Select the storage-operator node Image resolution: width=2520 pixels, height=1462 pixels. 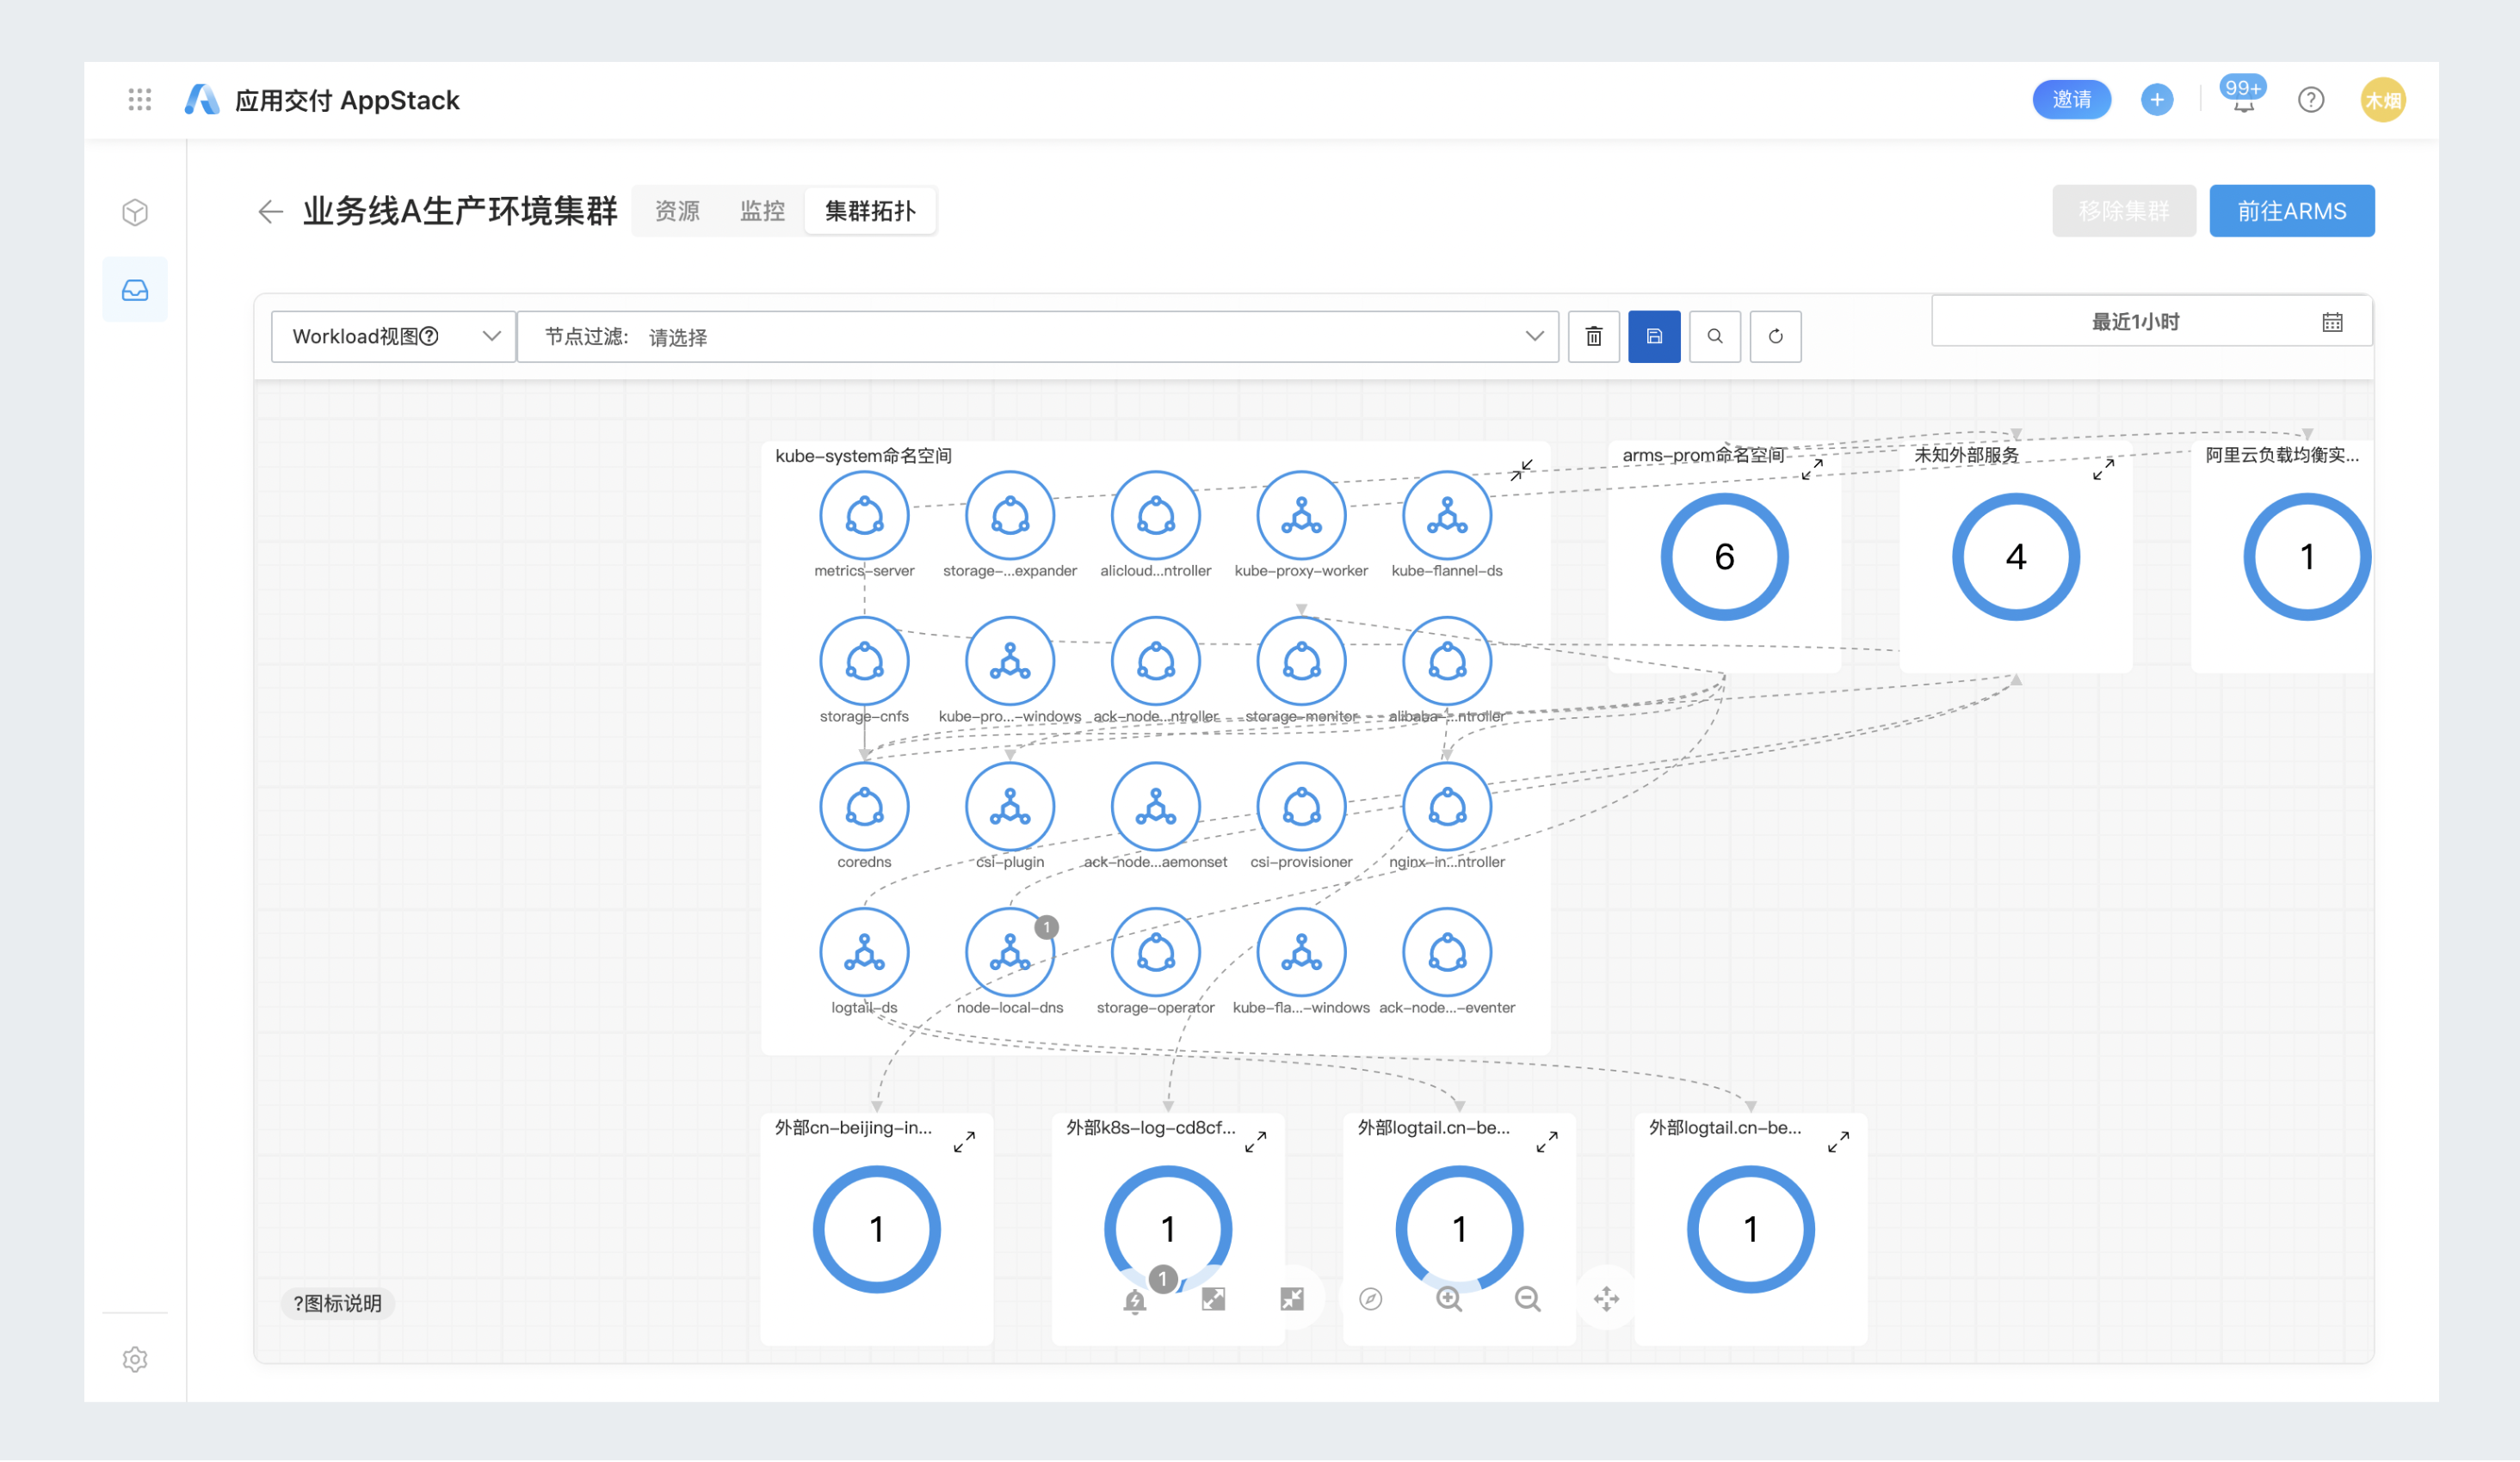1156,954
